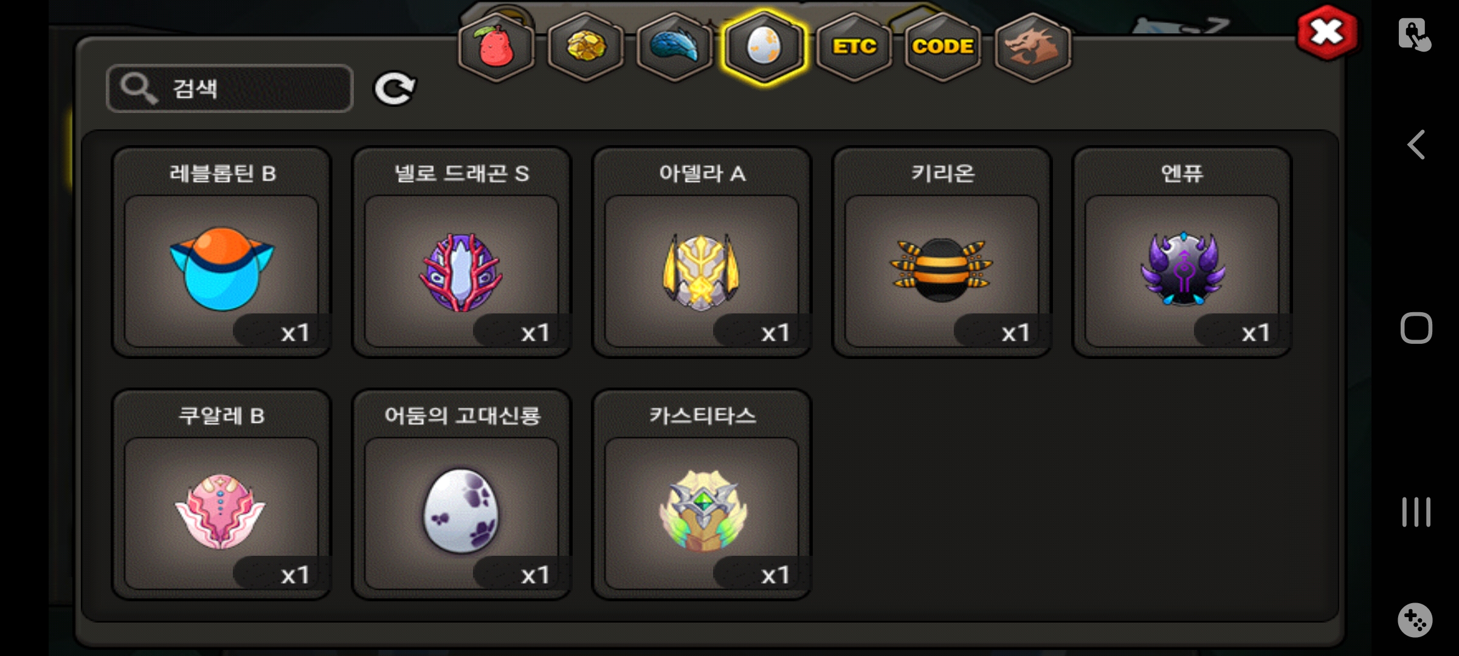Open the red fruit food tab
Image resolution: width=1459 pixels, height=656 pixels.
(497, 47)
